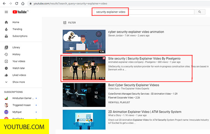Click Mythpat channel avatar
The height and width of the screenshot is (134, 210).
(6, 112)
